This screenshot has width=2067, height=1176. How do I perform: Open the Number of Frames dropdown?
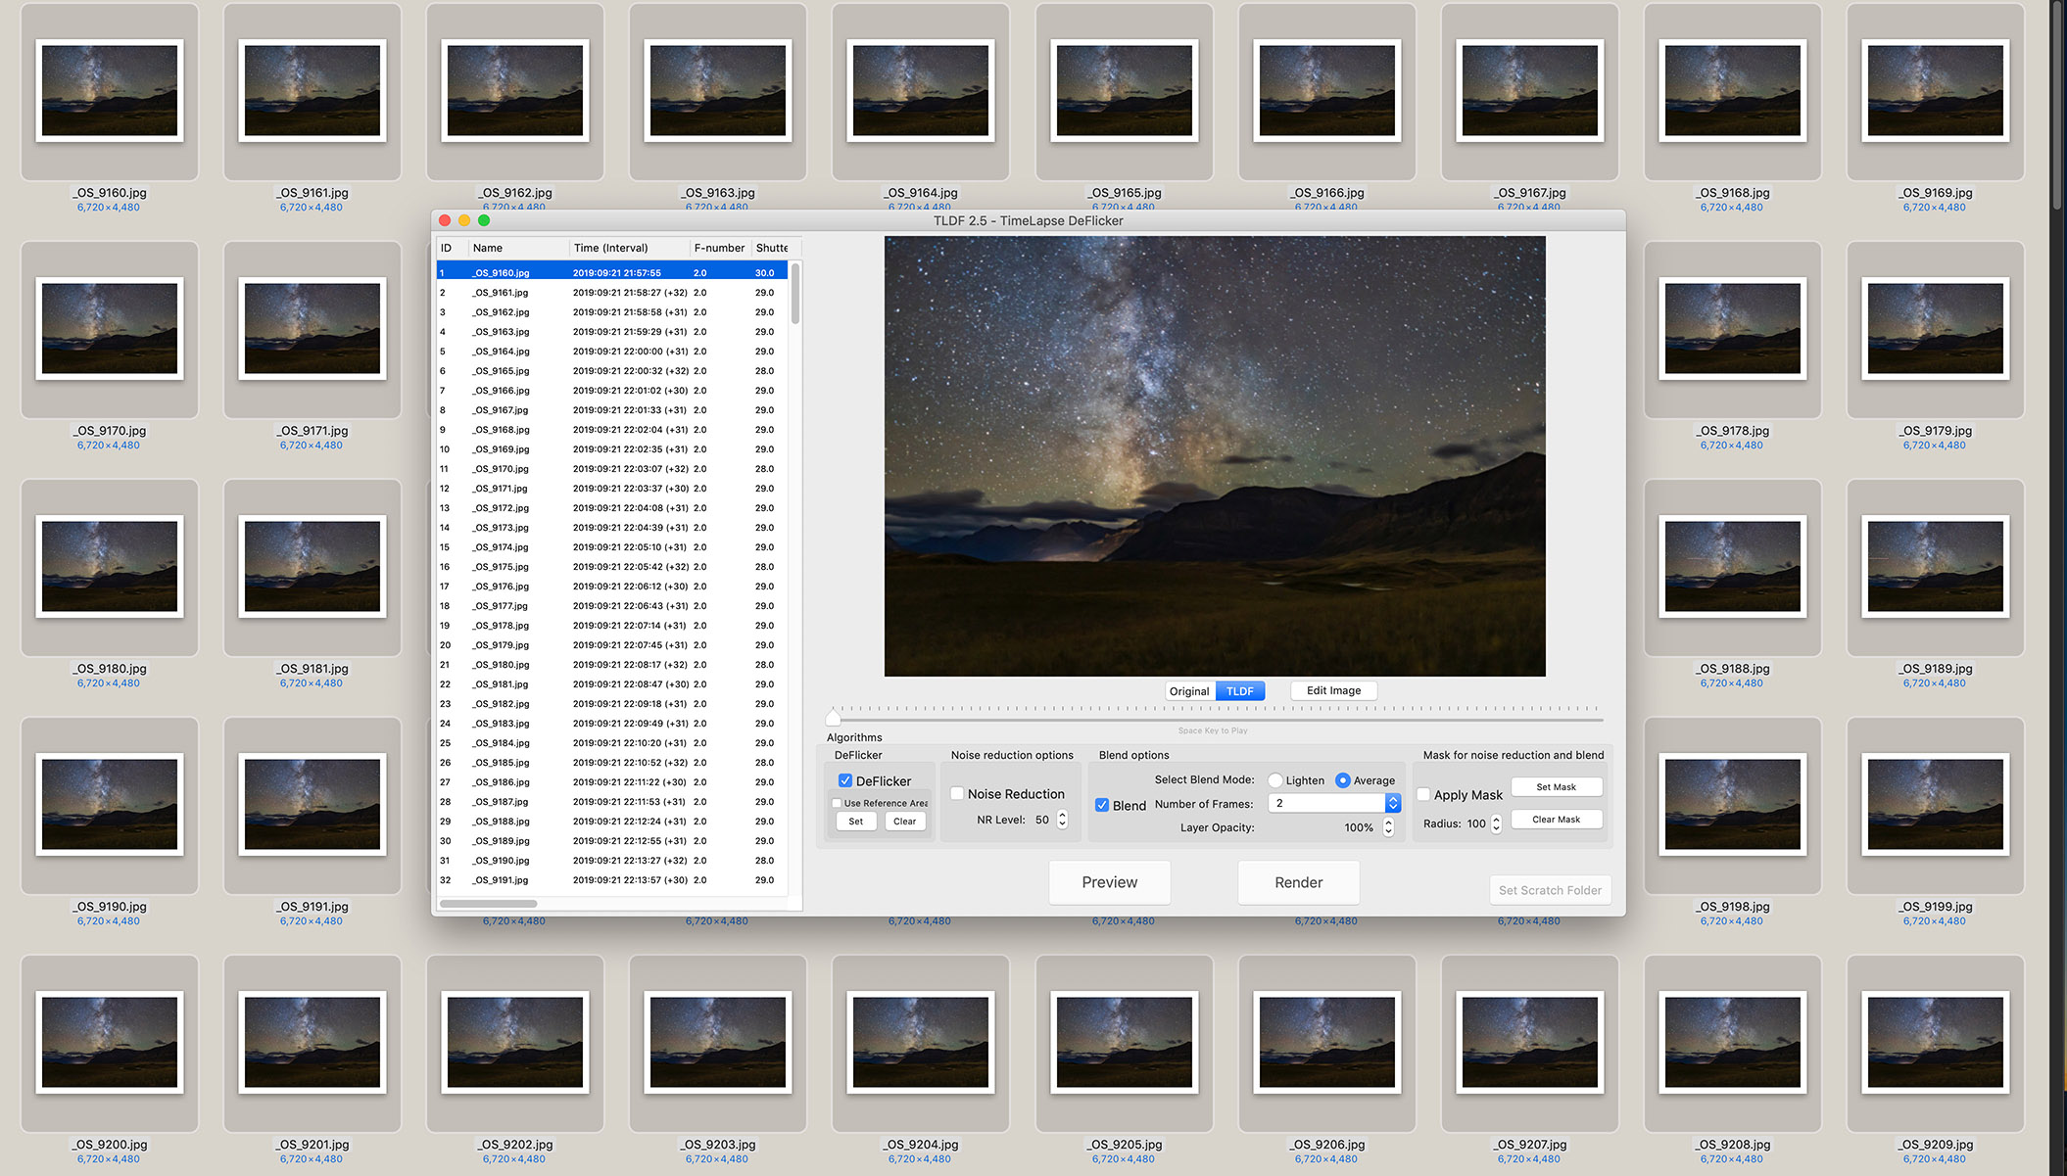tap(1392, 803)
